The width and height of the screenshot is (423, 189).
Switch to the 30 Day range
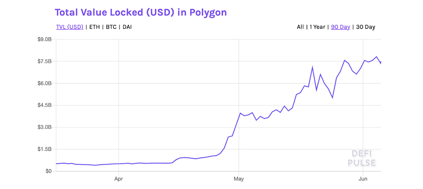point(365,27)
